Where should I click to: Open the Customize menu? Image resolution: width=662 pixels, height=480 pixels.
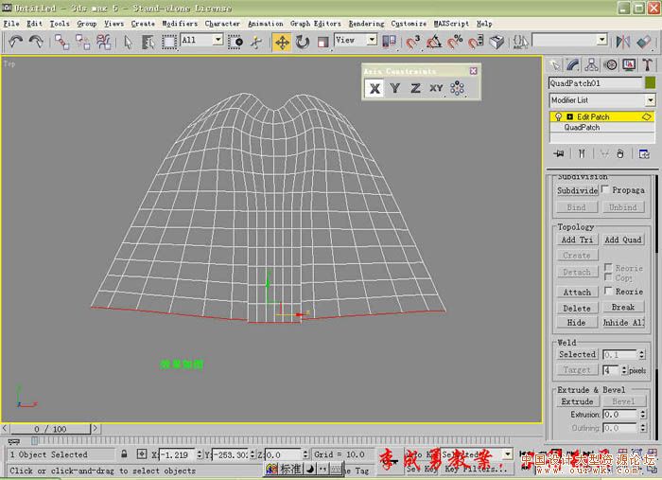[x=409, y=24]
